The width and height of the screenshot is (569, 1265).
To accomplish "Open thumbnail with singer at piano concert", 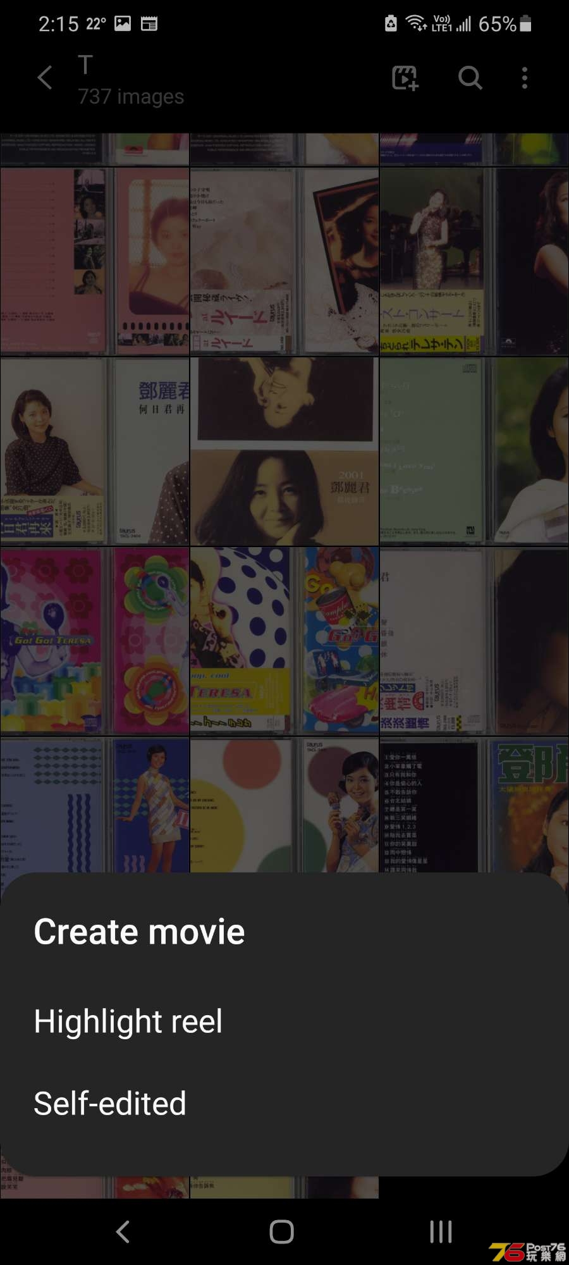I will click(x=474, y=261).
